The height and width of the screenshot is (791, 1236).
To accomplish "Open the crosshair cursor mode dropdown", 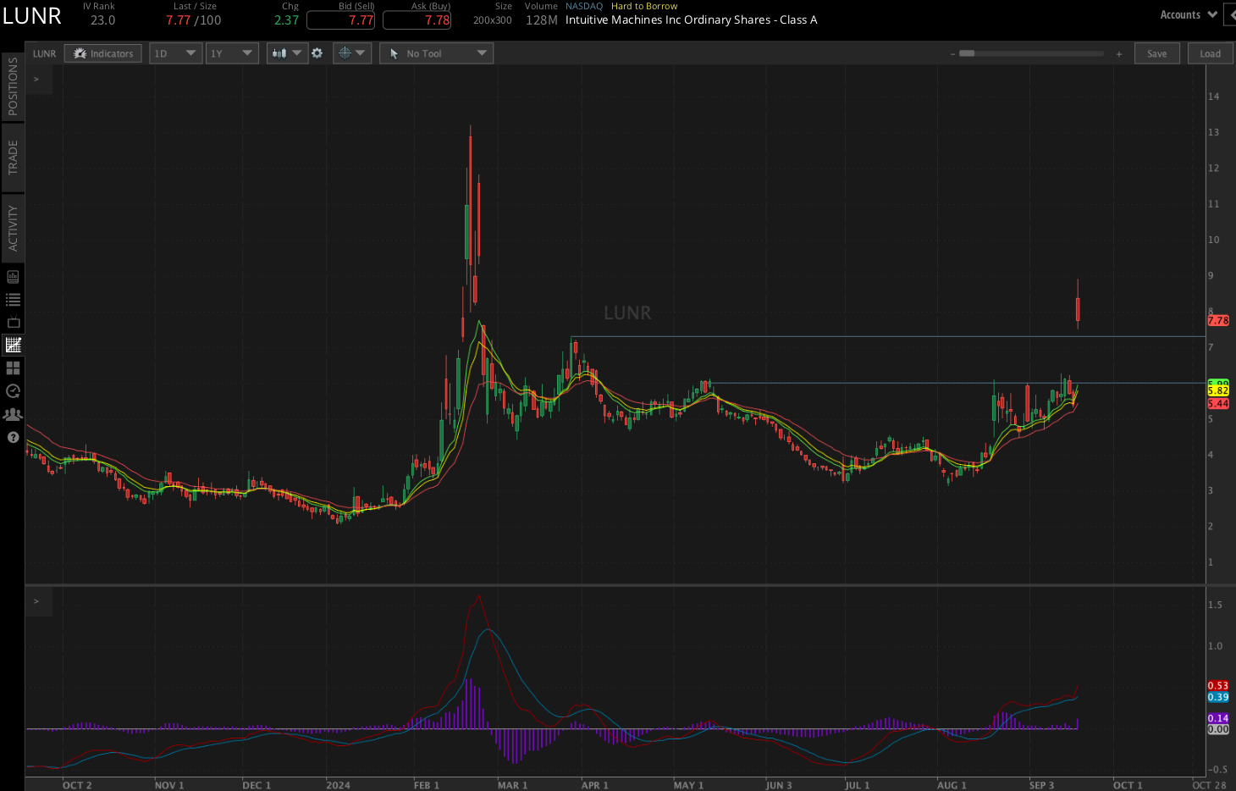I will pos(352,53).
